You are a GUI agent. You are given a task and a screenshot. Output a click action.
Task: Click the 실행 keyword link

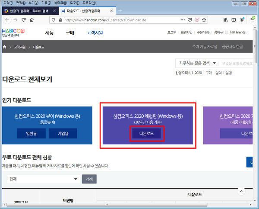point(229,73)
